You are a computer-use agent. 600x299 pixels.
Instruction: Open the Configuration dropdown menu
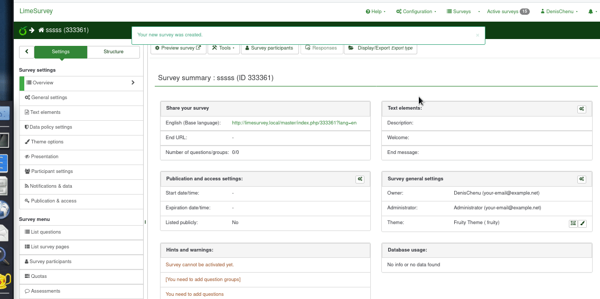[416, 12]
